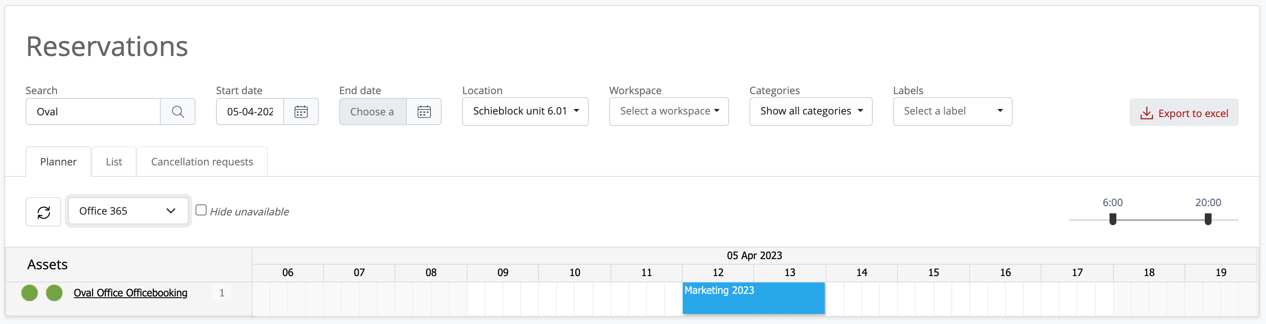Click the first green status dot
Viewport: 1266px width, 324px height.
coord(29,293)
